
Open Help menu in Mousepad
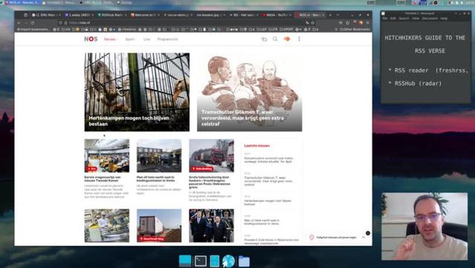coord(444,19)
